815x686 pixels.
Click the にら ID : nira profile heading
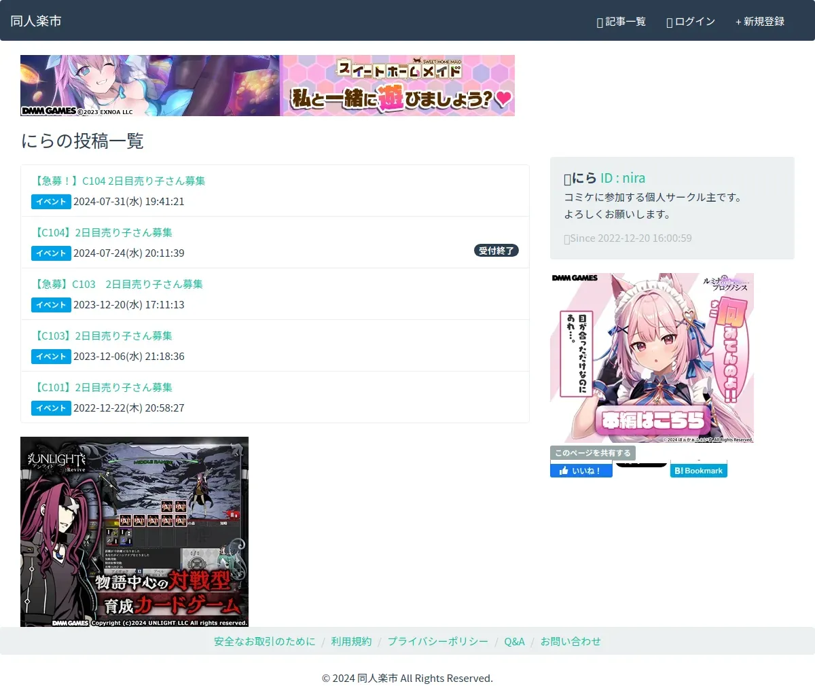604,178
